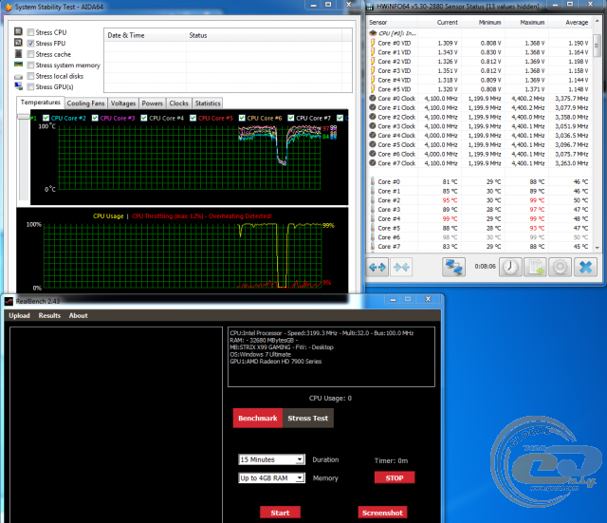
Task: Click the Date & Time column header
Action: click(x=145, y=35)
